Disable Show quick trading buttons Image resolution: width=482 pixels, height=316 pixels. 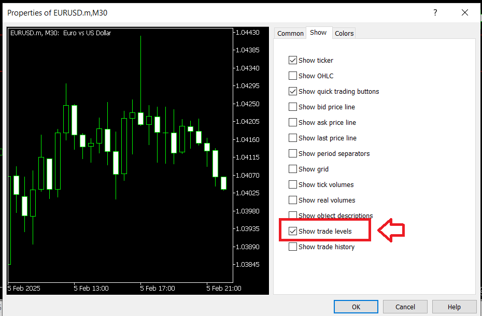(293, 92)
